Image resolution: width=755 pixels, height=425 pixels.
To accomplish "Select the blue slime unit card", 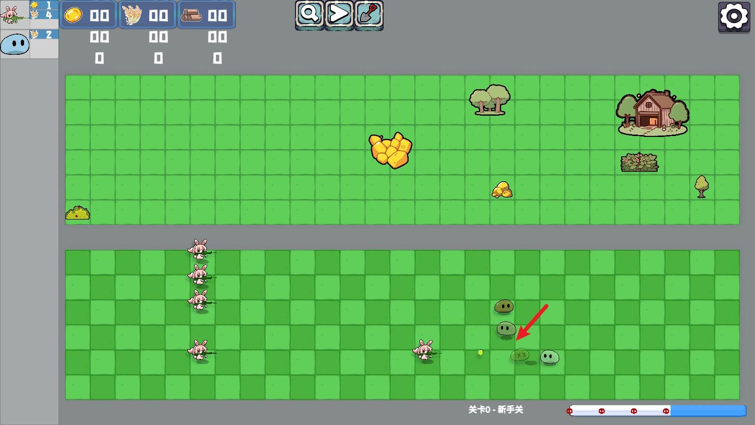I will click(15, 44).
